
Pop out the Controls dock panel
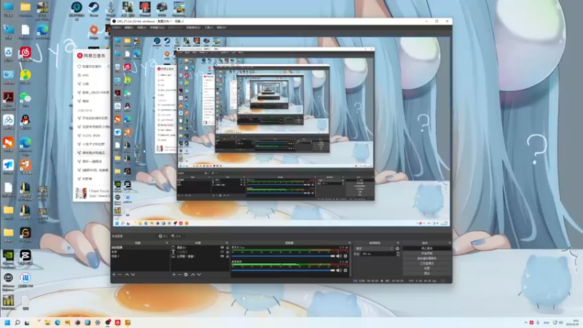pyautogui.click(x=450, y=243)
